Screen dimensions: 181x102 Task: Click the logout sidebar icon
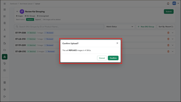[x=5, y=96]
